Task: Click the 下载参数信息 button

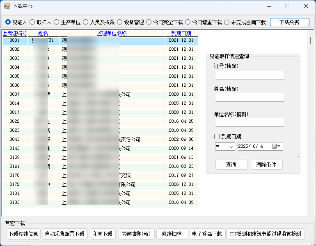Action: pos(23,234)
